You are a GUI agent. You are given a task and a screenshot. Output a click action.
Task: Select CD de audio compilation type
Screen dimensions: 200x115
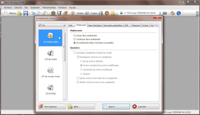click(50, 55)
